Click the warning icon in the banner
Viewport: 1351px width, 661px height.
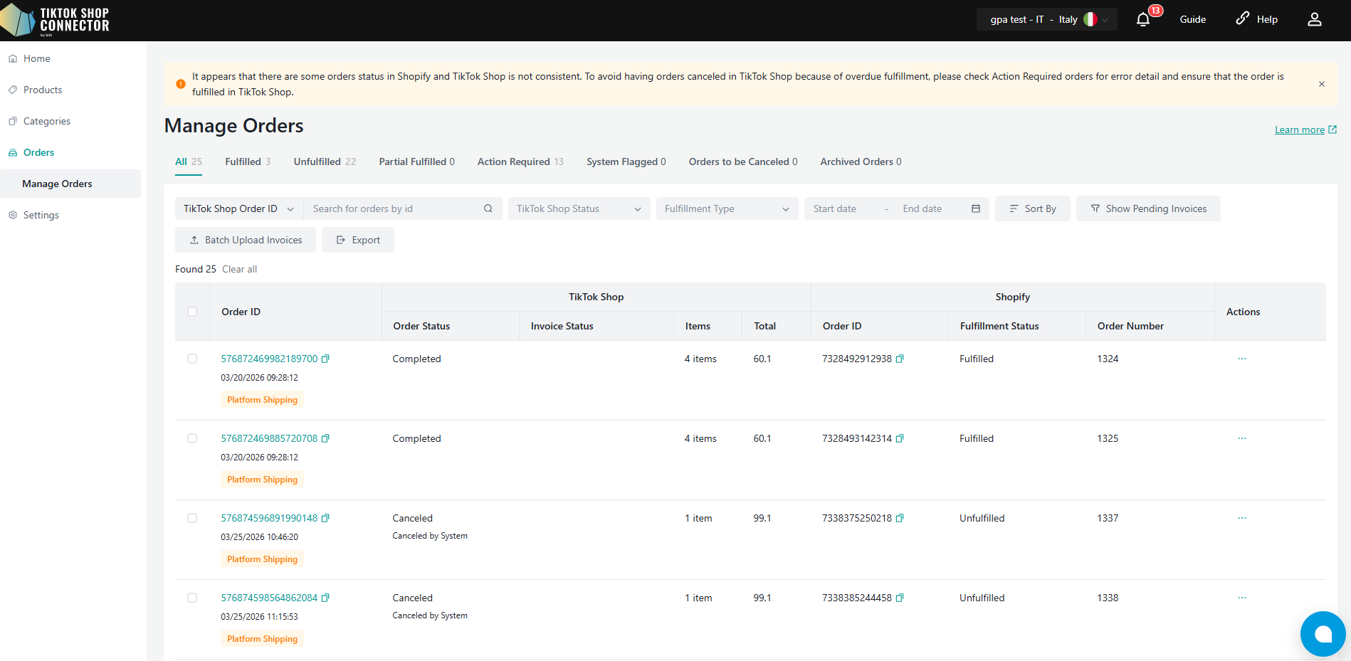click(x=181, y=84)
